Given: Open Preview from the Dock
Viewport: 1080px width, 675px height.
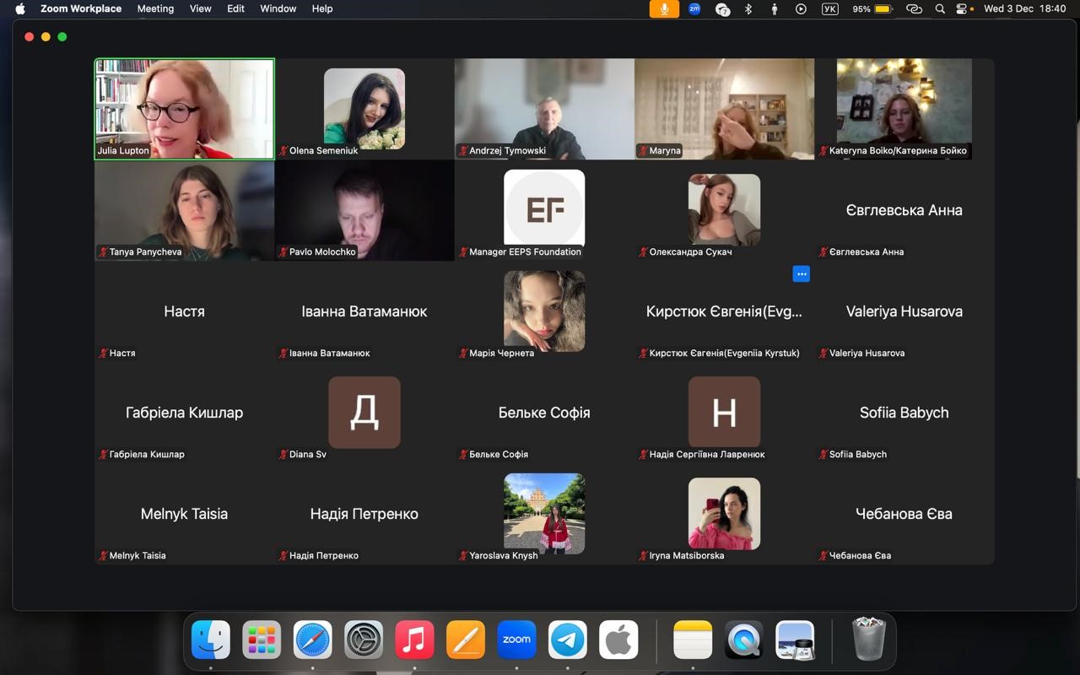Looking at the screenshot, I should (795, 641).
